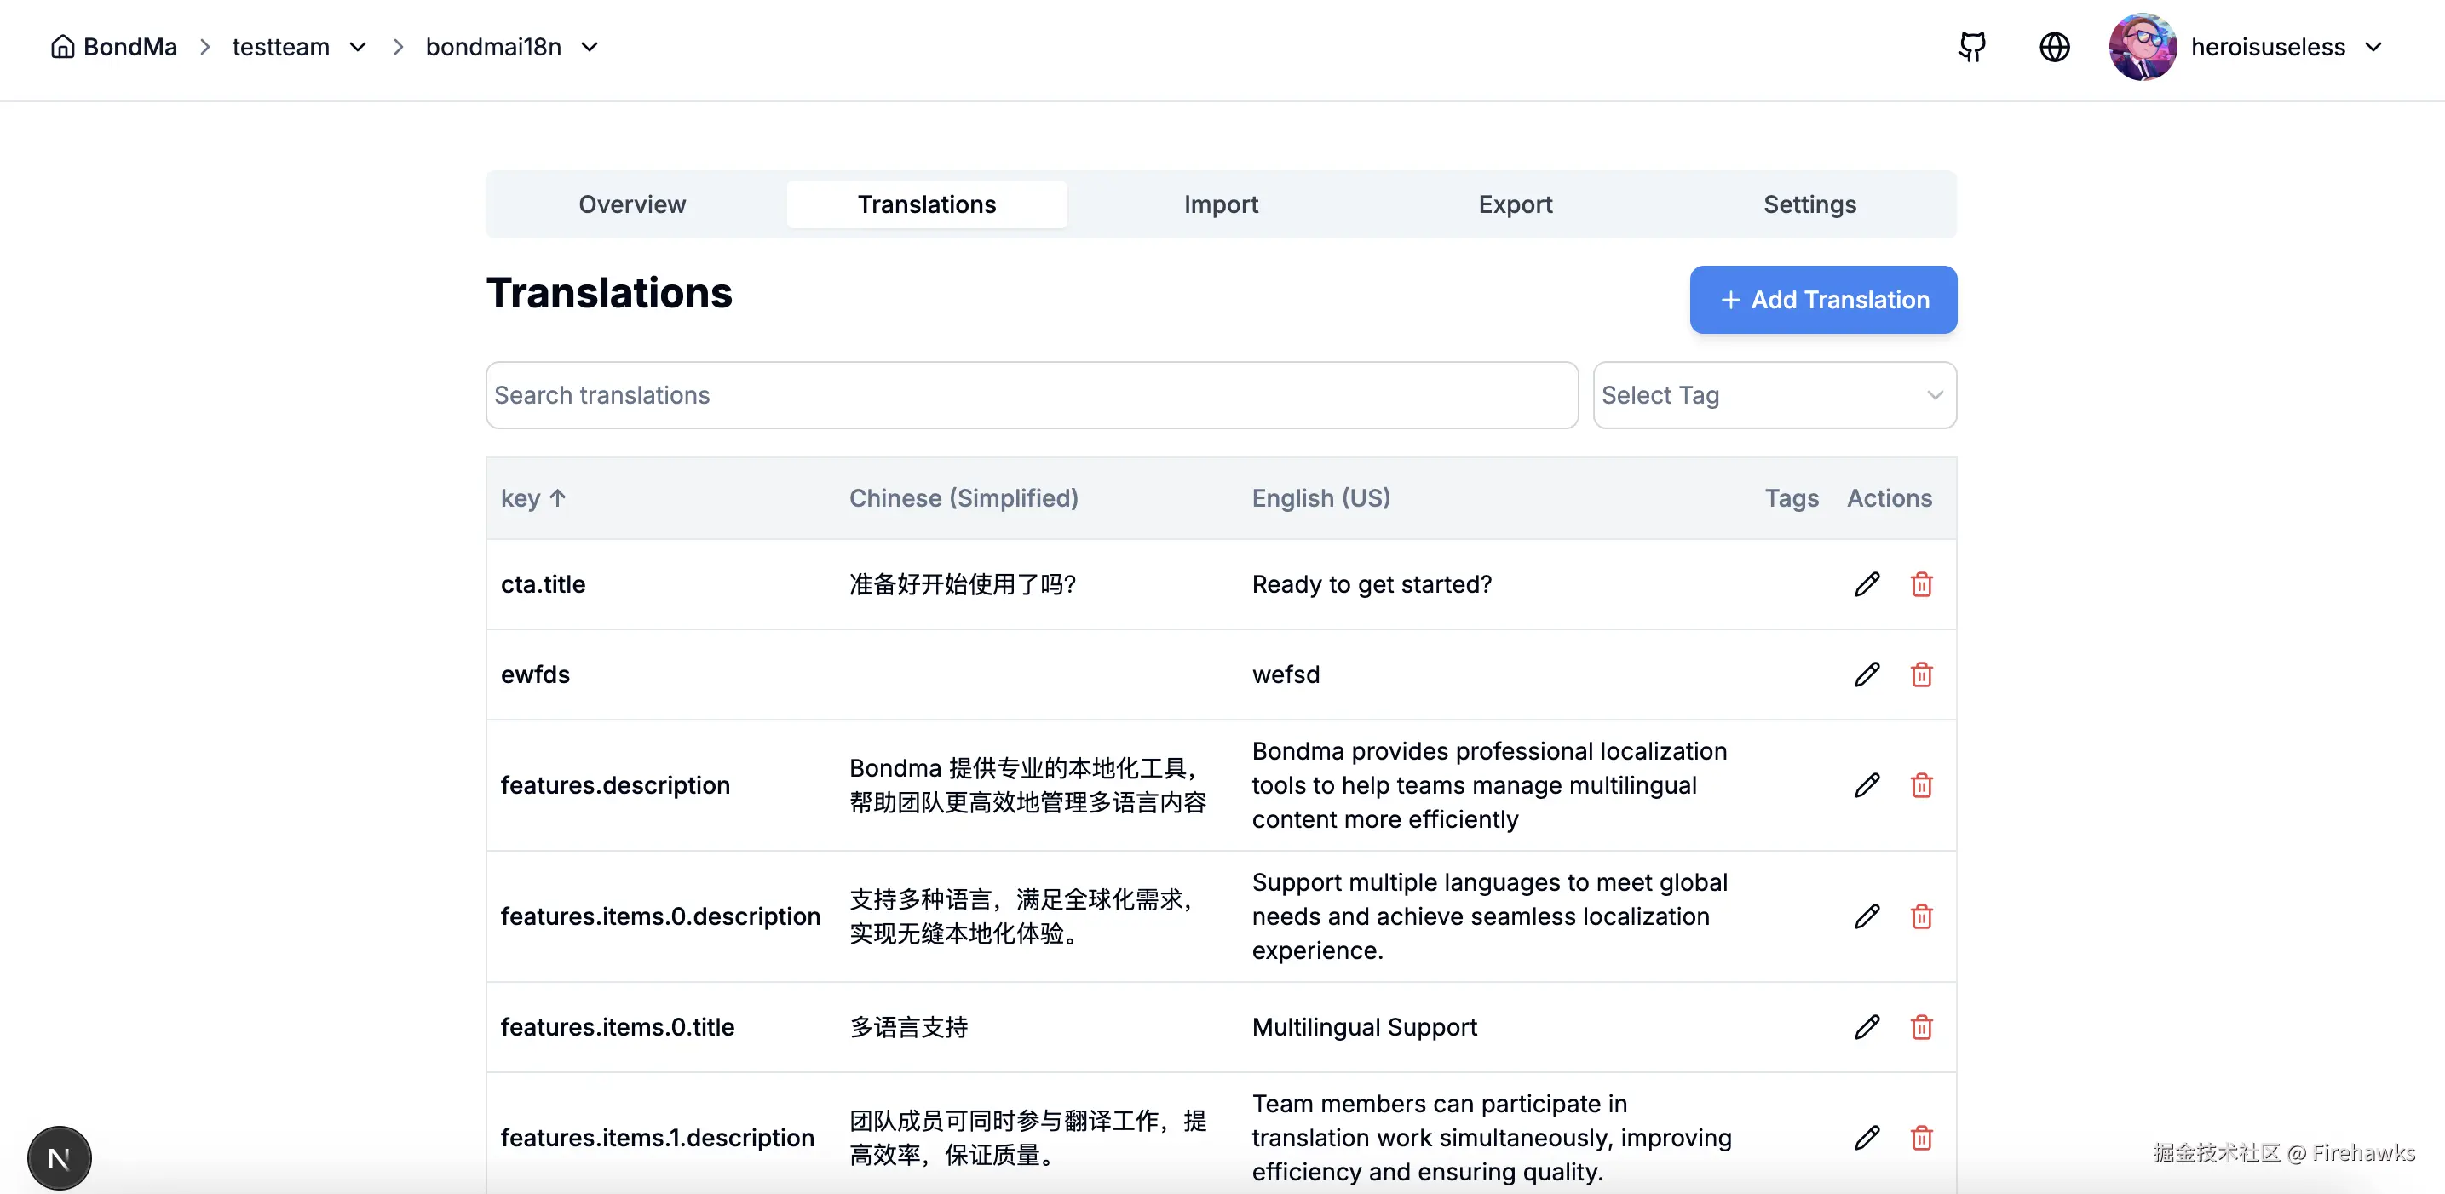Click the Next.js dev indicator badge

coord(59,1158)
